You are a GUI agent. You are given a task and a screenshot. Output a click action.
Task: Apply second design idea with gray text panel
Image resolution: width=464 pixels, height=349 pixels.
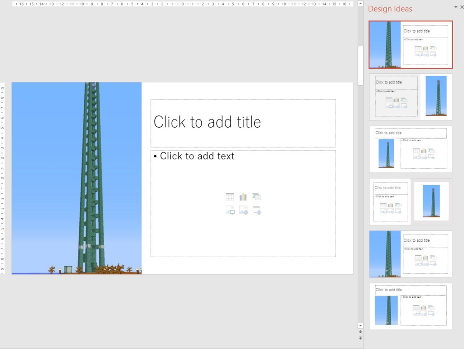click(x=411, y=97)
